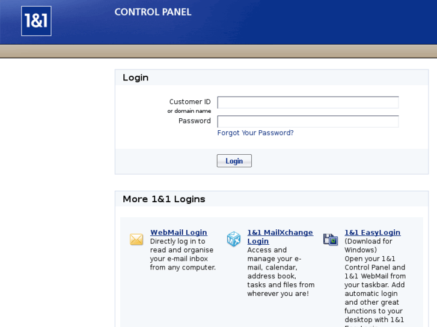Viewport: 437px width, 327px height.
Task: Click text '(Download for Windows)'
Action: (x=368, y=245)
